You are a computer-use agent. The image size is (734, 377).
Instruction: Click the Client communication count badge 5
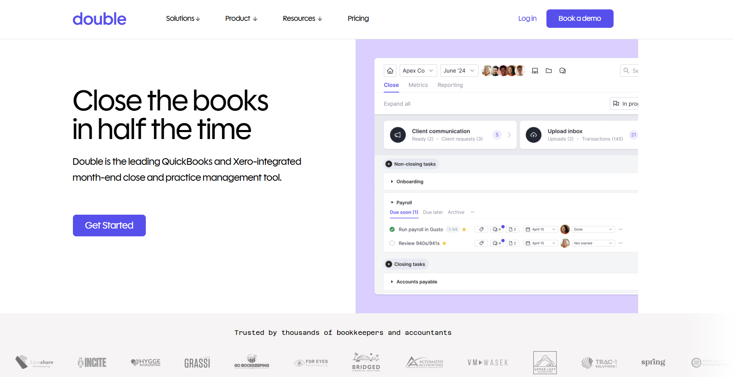point(497,135)
